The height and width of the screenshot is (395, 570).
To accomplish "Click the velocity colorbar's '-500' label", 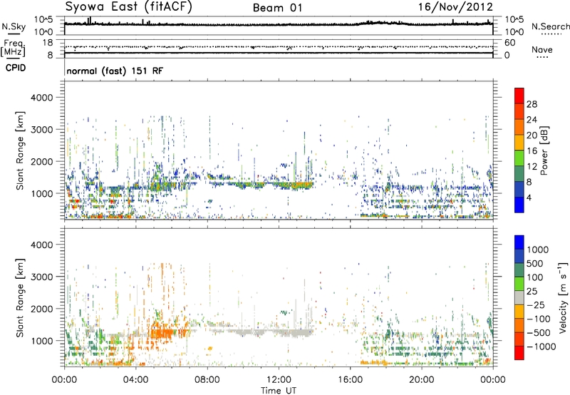I will (539, 333).
